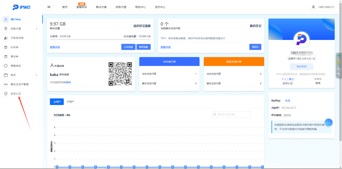Click the 子账号列表 sidebar icon

tap(6, 38)
